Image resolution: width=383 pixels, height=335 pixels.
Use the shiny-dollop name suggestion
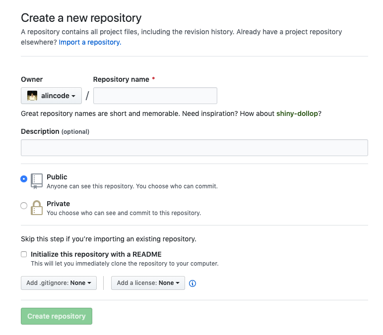297,113
